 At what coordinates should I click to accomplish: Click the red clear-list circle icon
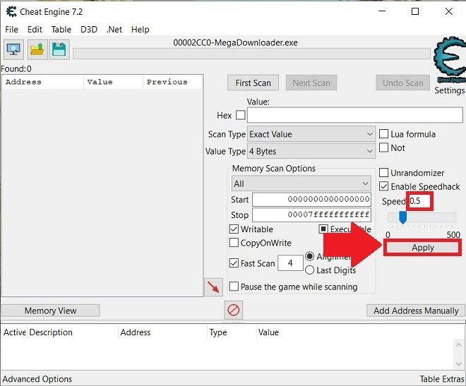tap(233, 310)
